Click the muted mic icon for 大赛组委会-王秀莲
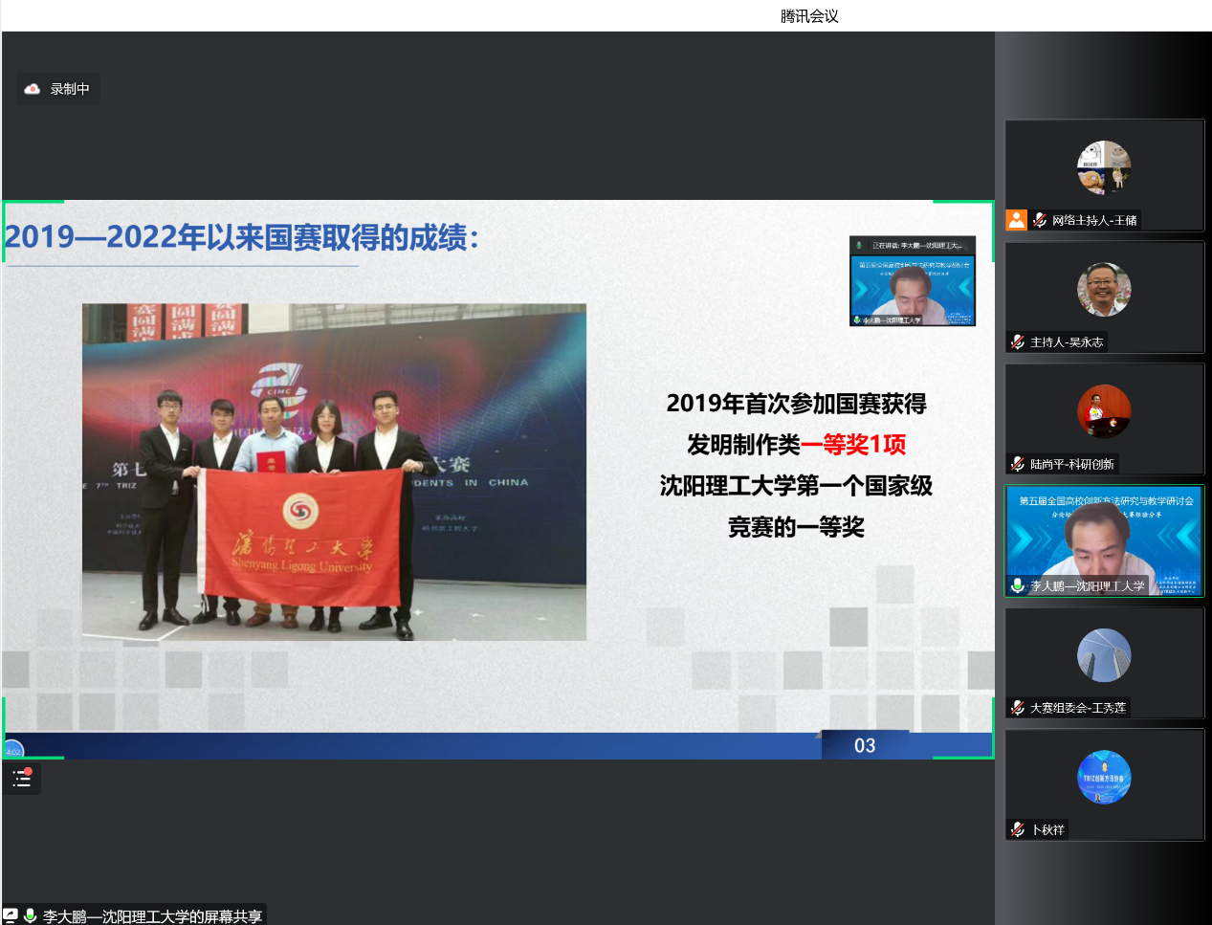The width and height of the screenshot is (1212, 925). (1018, 708)
